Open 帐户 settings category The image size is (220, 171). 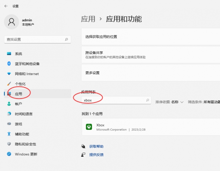[x=37, y=104]
